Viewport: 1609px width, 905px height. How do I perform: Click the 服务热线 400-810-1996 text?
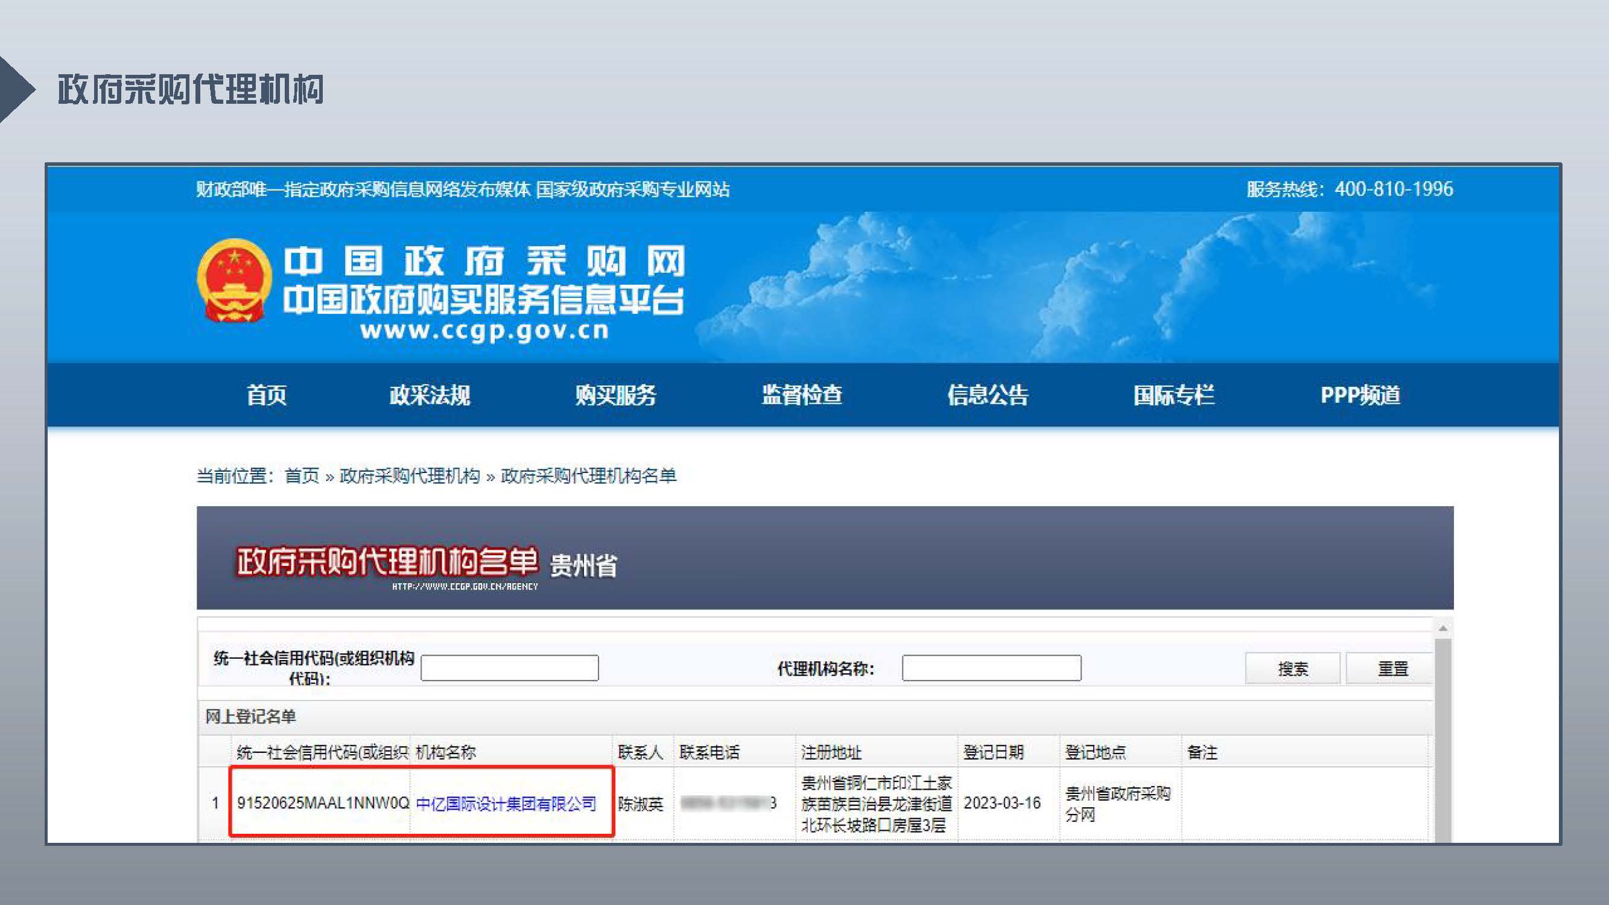point(1349,189)
